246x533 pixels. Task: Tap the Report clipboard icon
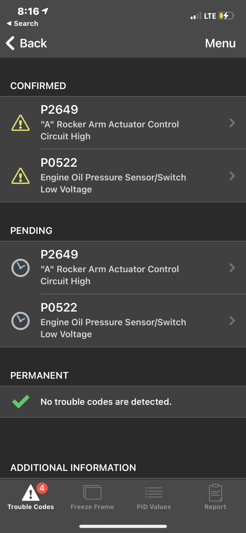click(215, 493)
